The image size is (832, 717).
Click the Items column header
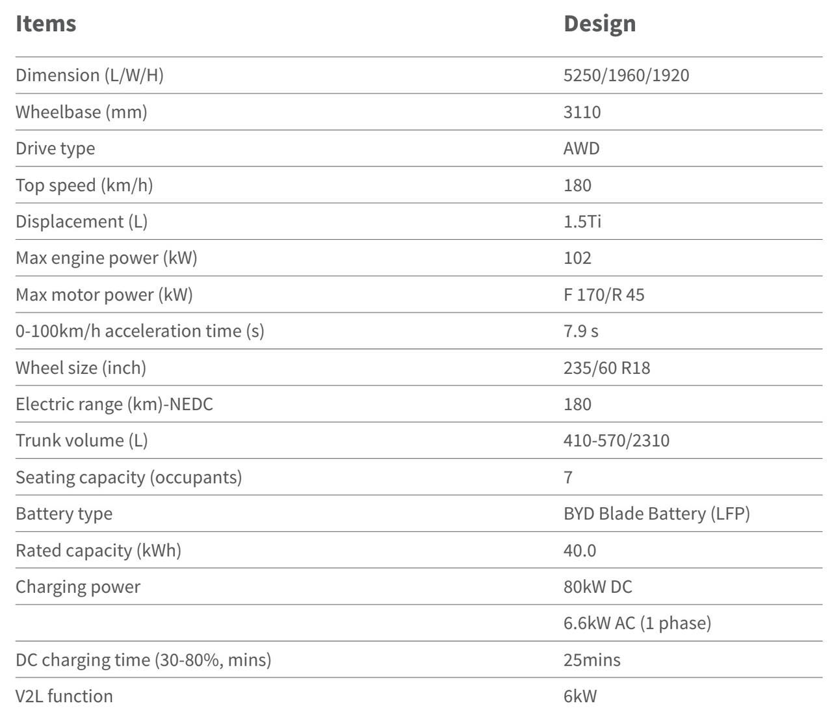pos(45,23)
